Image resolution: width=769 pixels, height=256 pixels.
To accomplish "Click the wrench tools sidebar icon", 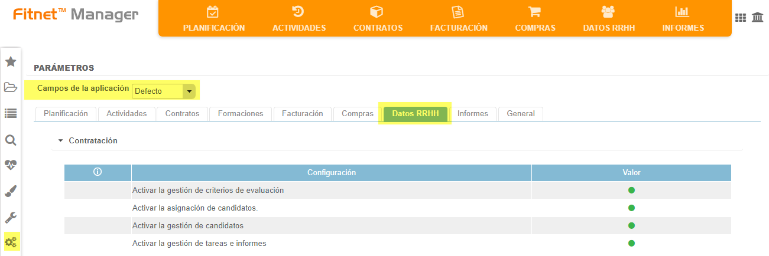I will [11, 217].
